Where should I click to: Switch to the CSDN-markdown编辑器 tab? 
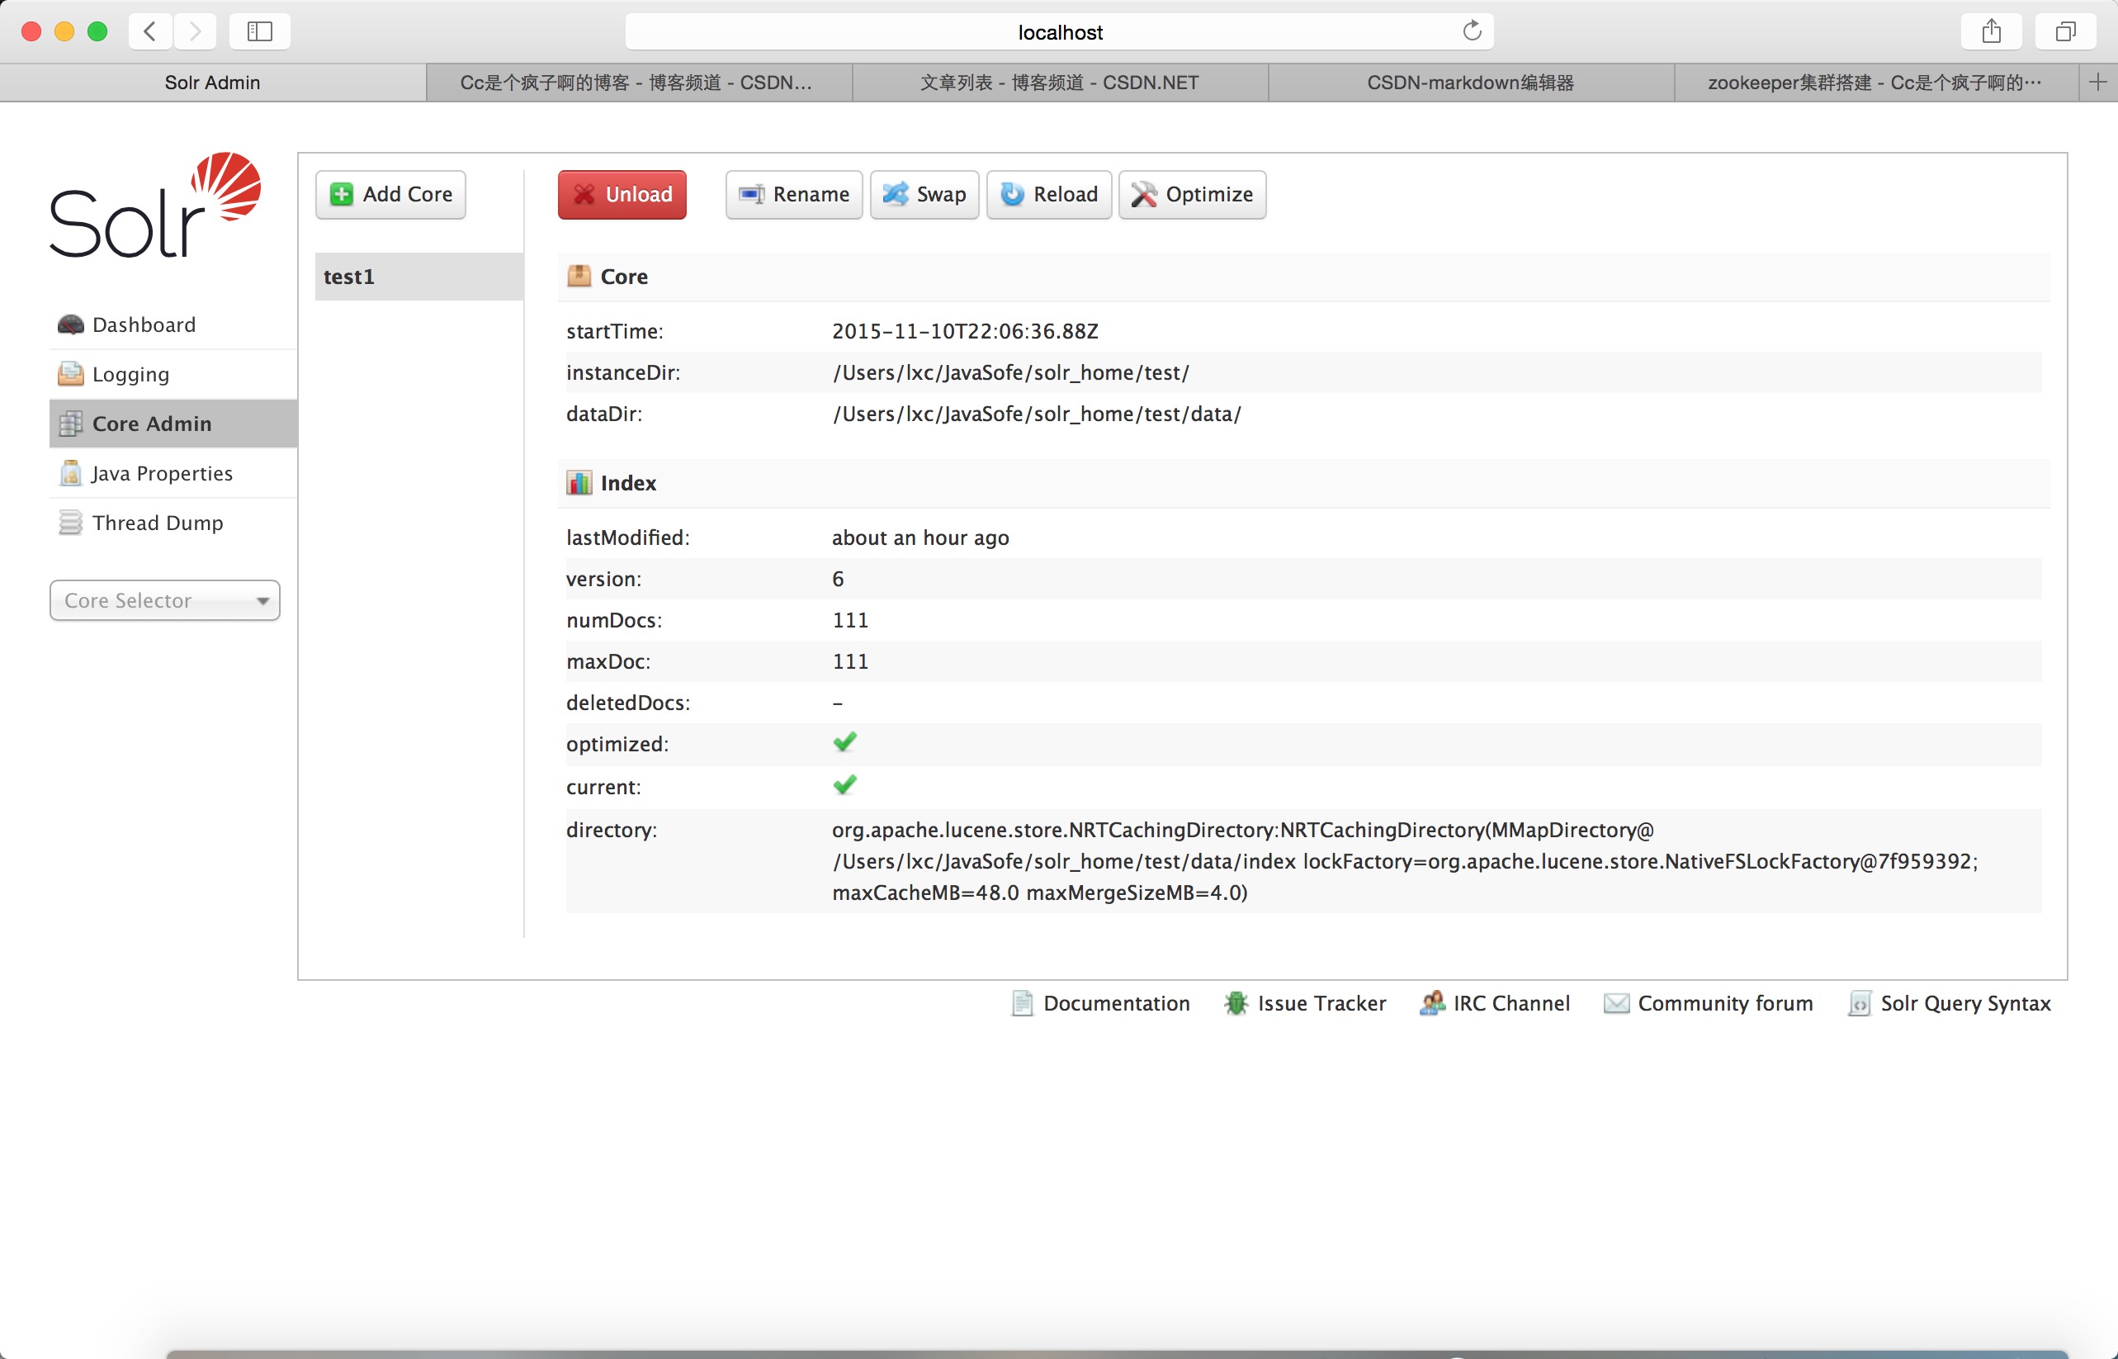(1472, 82)
